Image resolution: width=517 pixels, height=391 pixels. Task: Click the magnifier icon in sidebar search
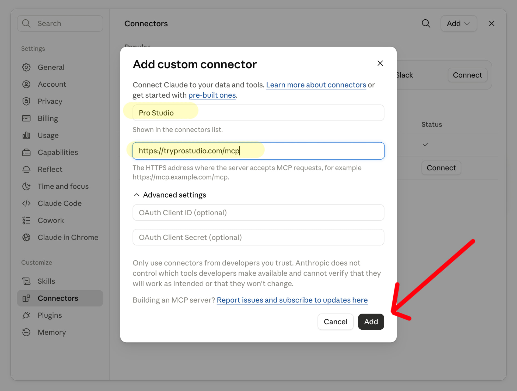(x=26, y=23)
